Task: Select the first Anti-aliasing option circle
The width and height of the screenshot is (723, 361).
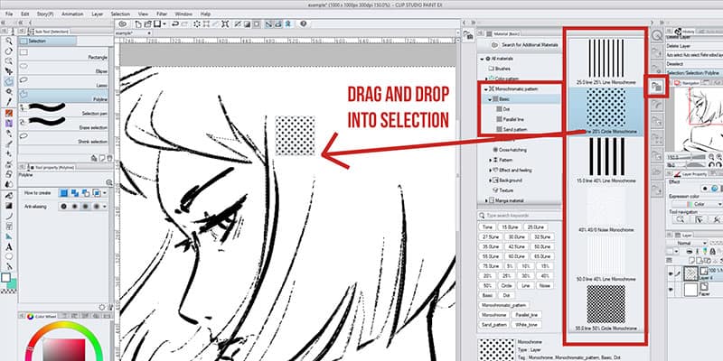Action: coord(63,207)
